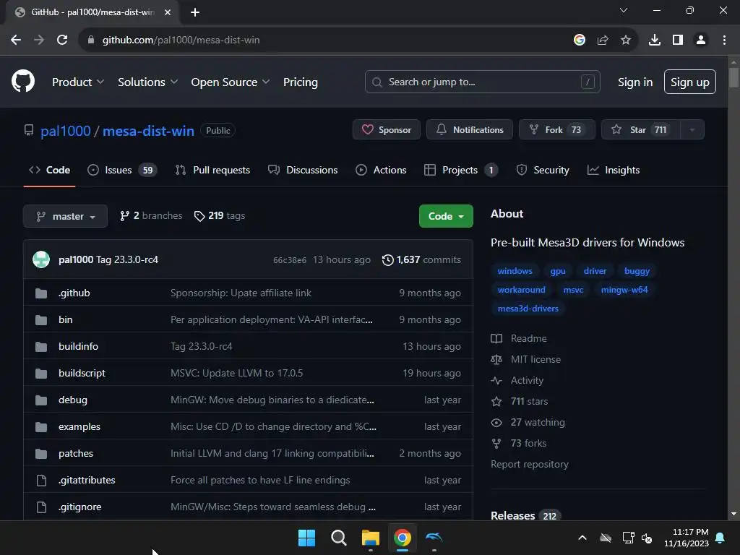This screenshot has height=555, width=740.
Task: Open the Discussions tab
Action: coord(303,170)
